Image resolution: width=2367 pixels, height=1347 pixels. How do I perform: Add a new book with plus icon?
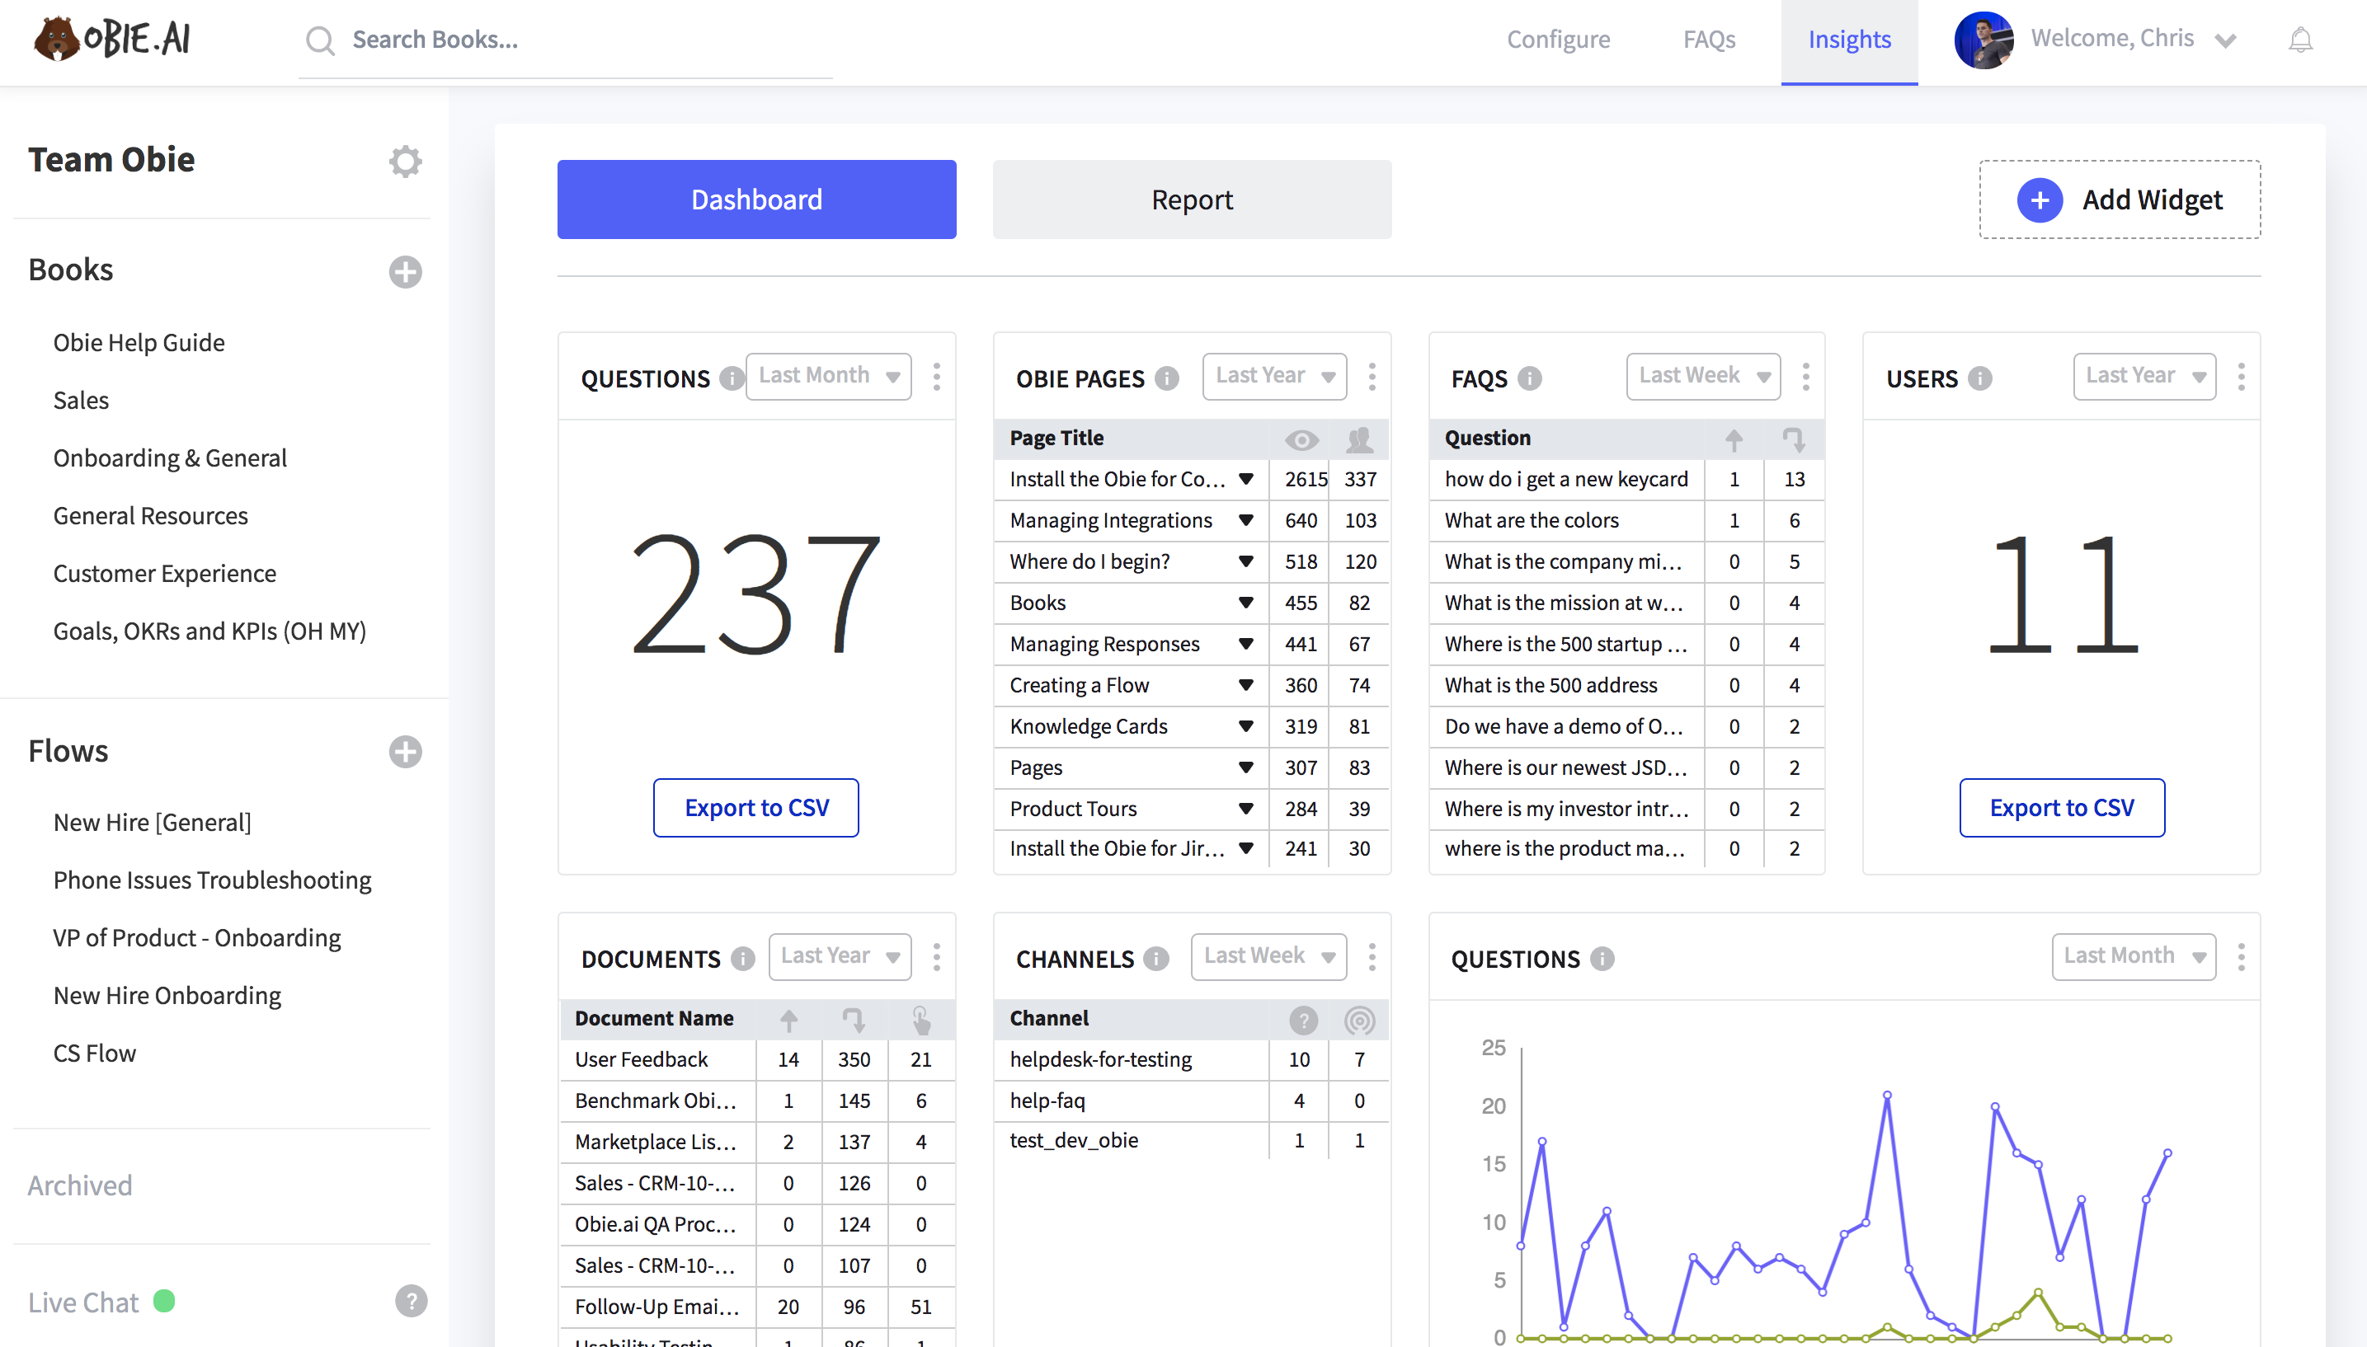405,271
